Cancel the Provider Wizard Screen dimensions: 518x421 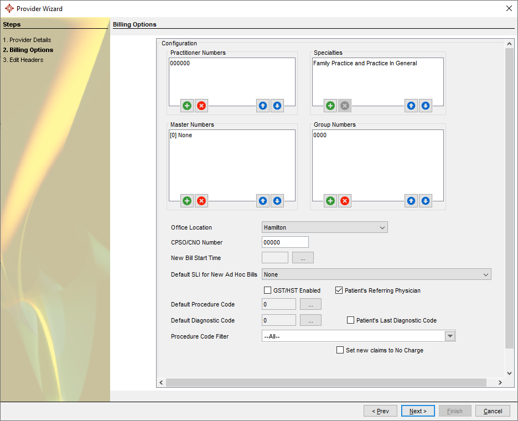coord(493,411)
